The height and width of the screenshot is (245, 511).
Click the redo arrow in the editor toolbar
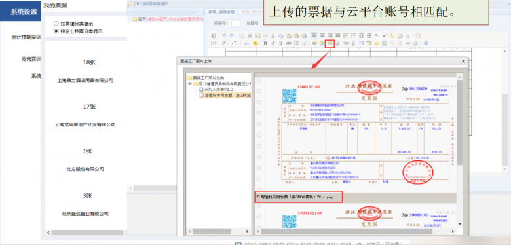[x=232, y=35]
